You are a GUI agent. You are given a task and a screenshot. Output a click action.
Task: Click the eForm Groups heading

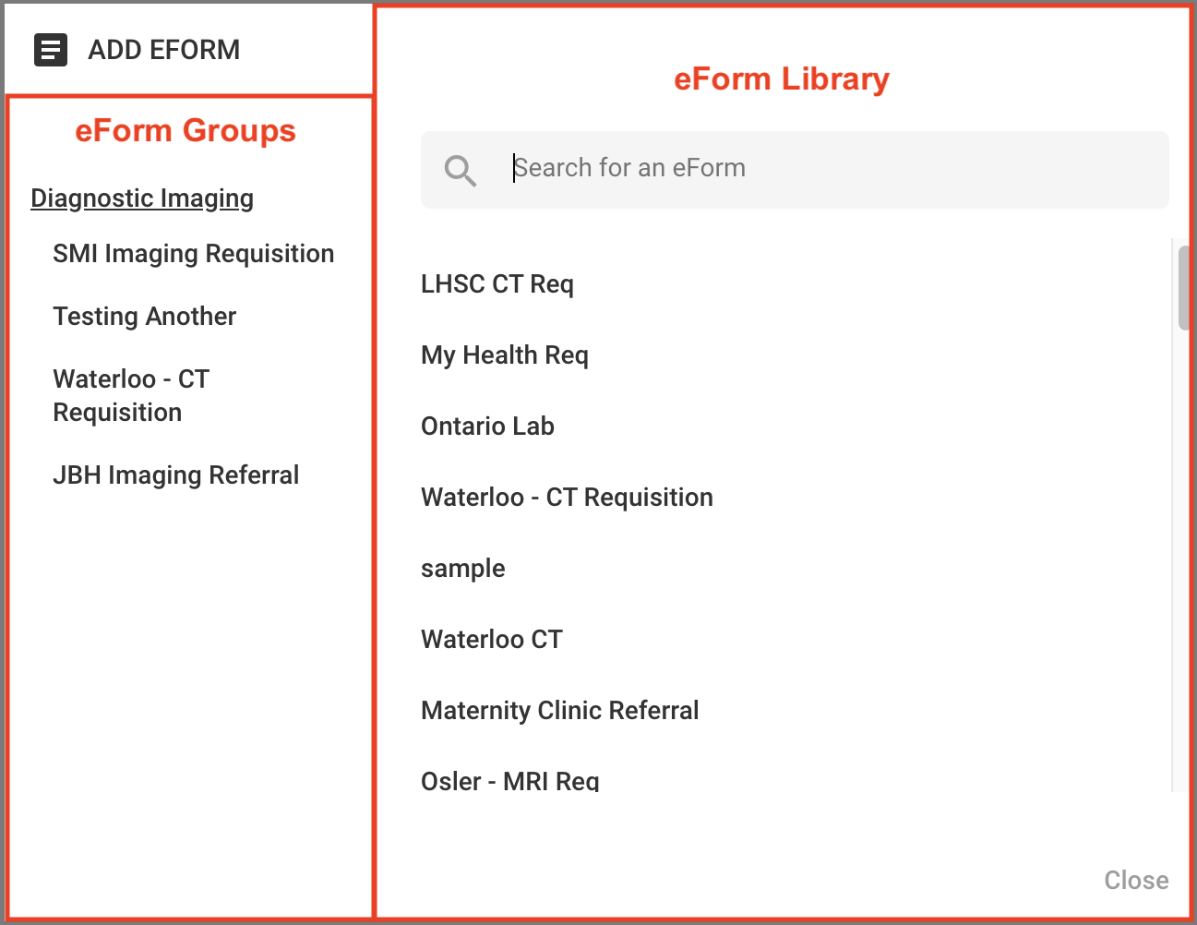[186, 130]
